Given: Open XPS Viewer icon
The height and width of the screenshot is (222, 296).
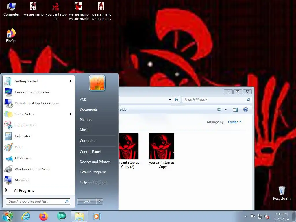Looking at the screenshot, I should (8, 158).
